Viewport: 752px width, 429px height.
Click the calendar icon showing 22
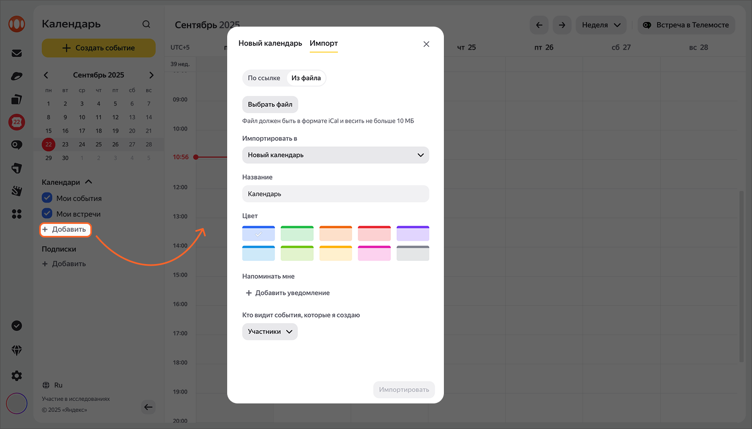[x=17, y=122]
